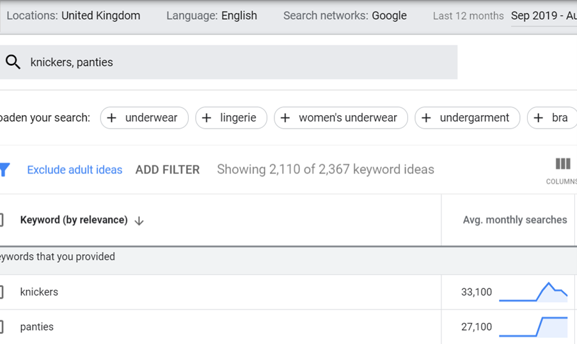Click the search magnifier icon

[x=13, y=62]
